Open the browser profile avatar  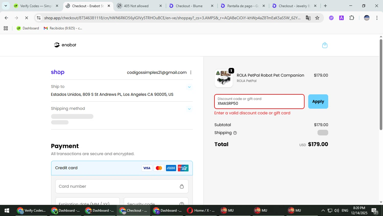pos(367,18)
